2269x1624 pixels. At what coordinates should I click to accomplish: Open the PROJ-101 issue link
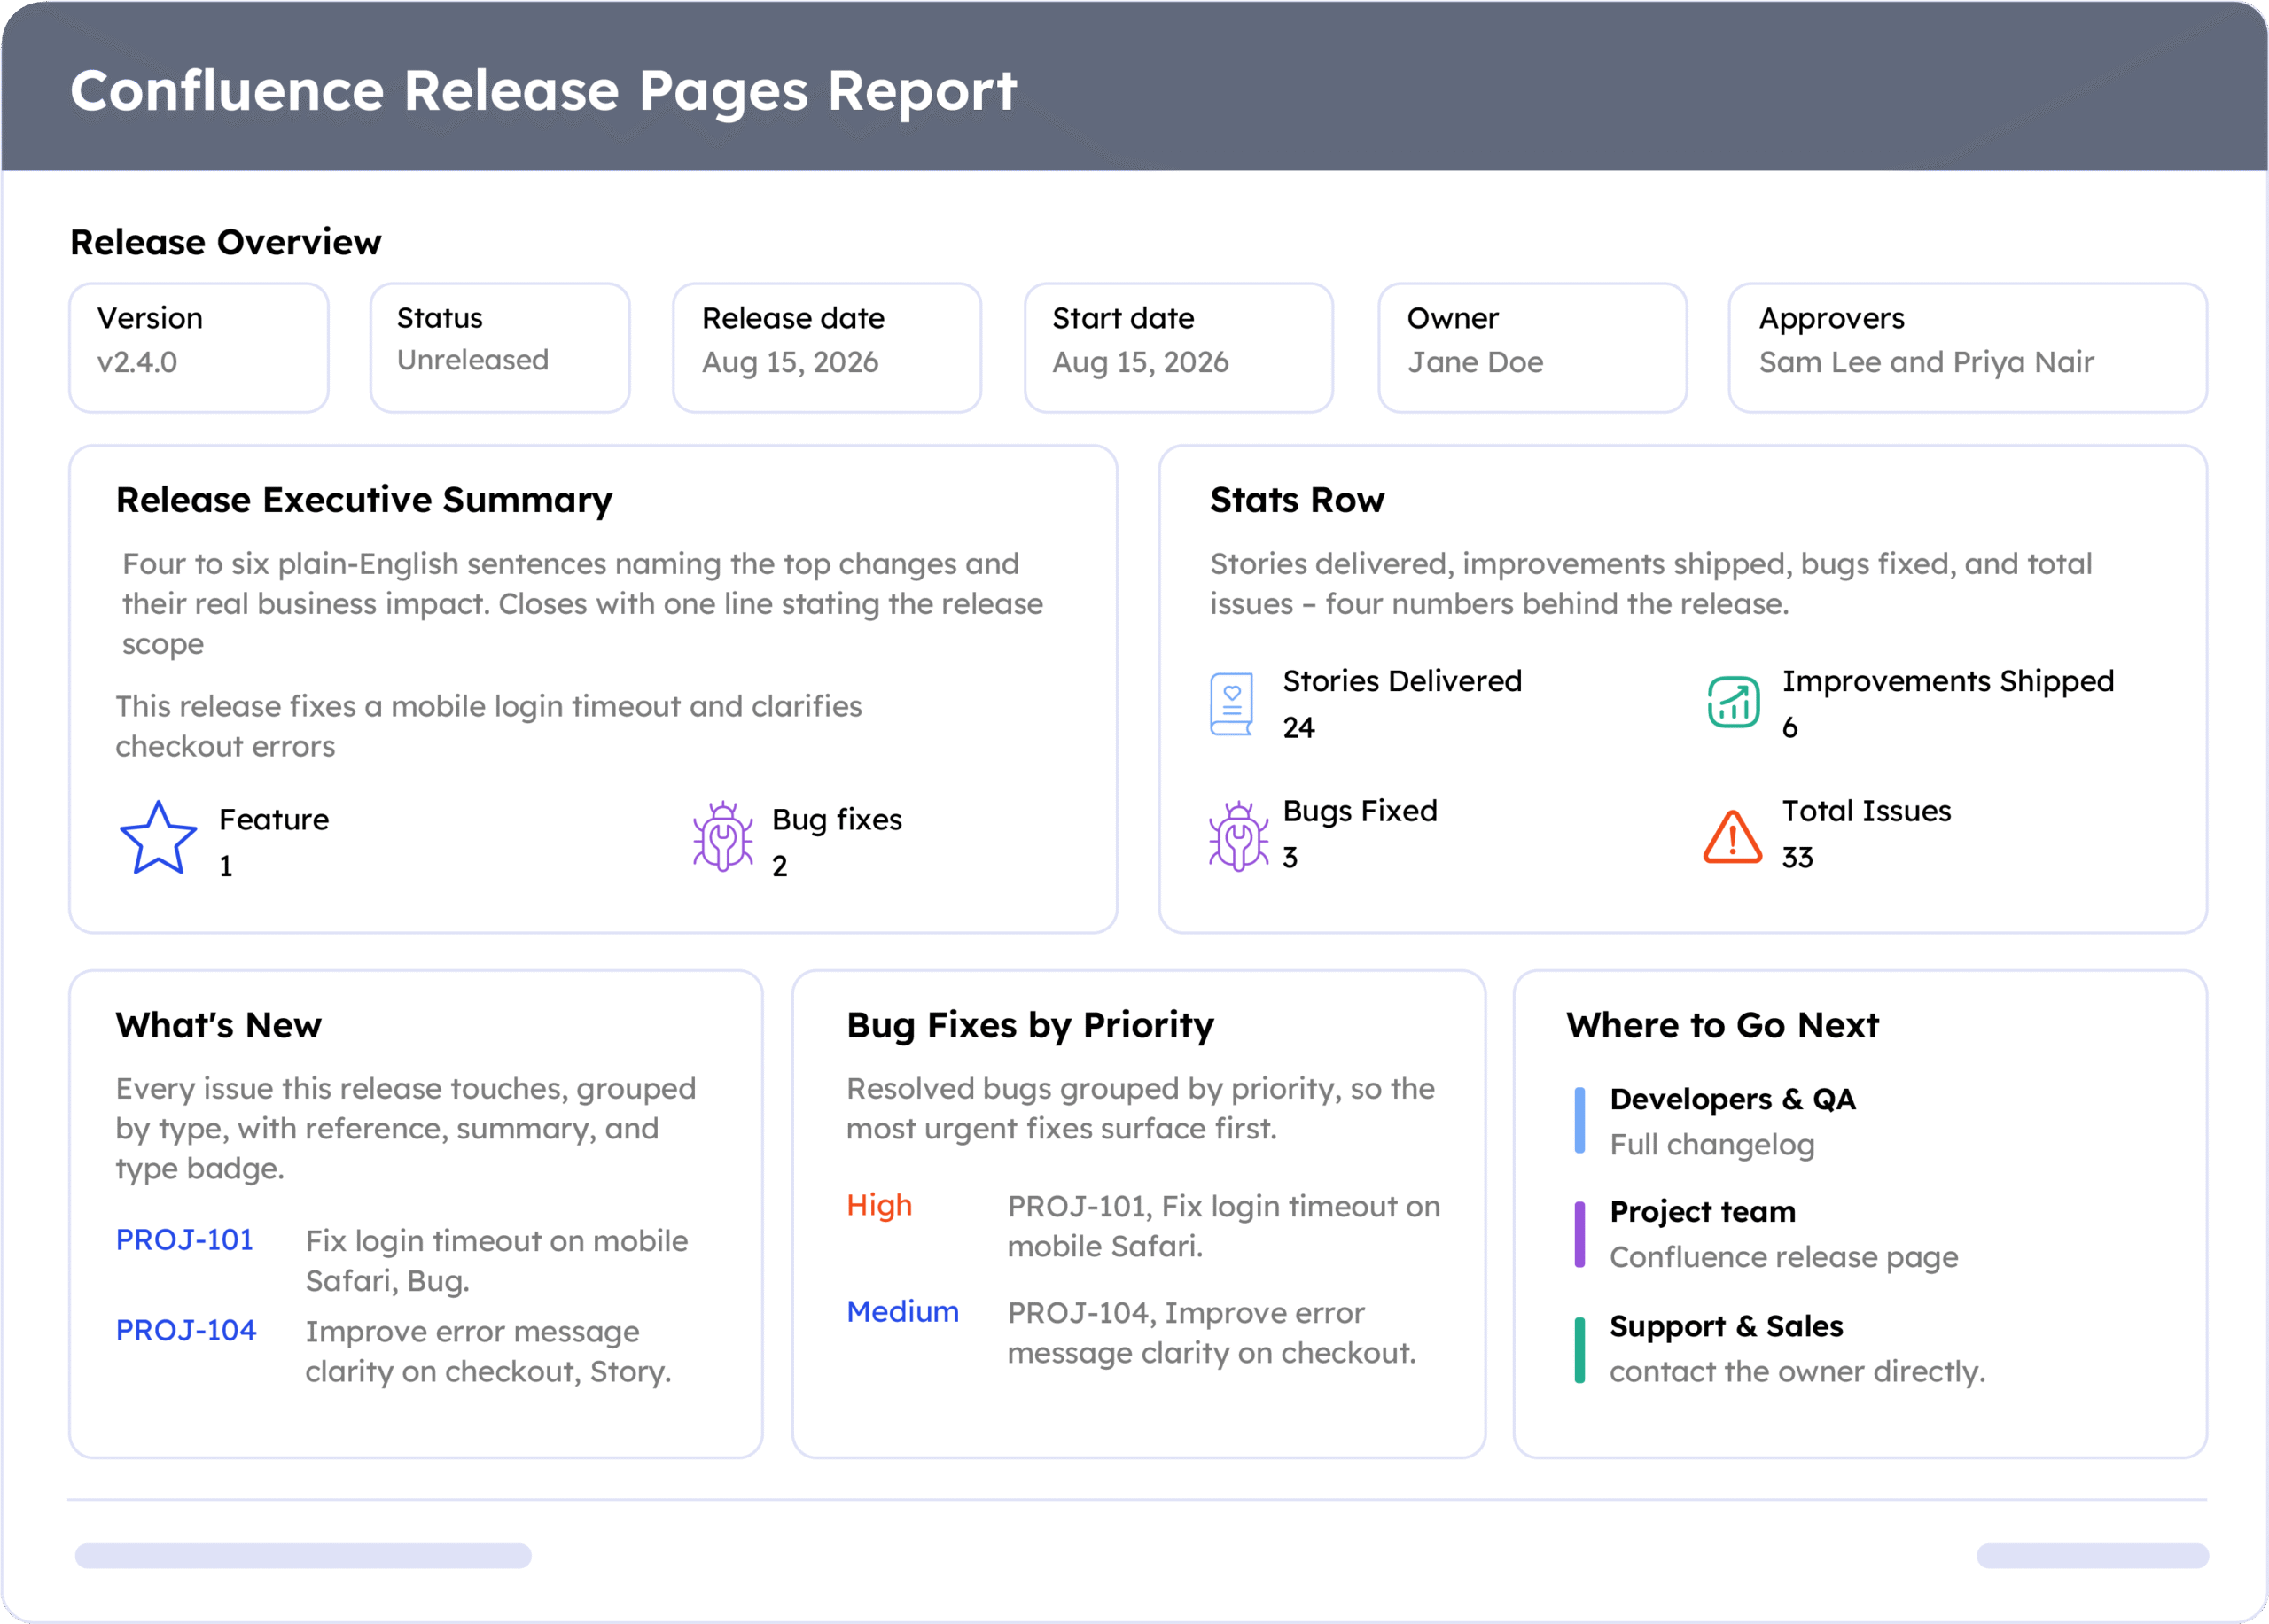(185, 1240)
